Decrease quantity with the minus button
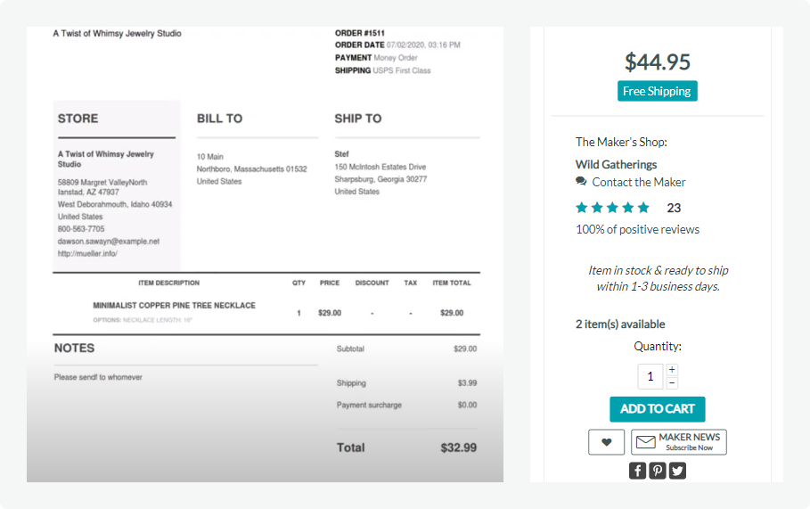Viewport: 810px width, 509px height. (x=672, y=383)
